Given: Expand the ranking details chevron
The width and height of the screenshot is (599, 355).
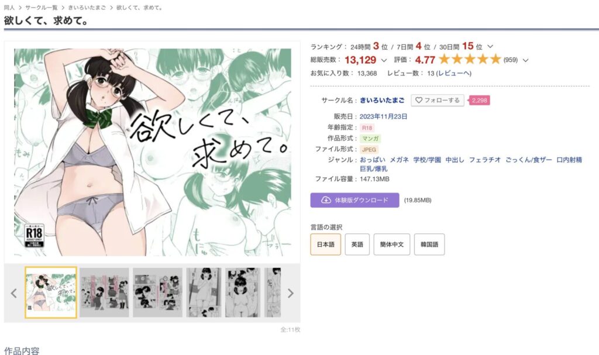Looking at the screenshot, I should (x=490, y=47).
